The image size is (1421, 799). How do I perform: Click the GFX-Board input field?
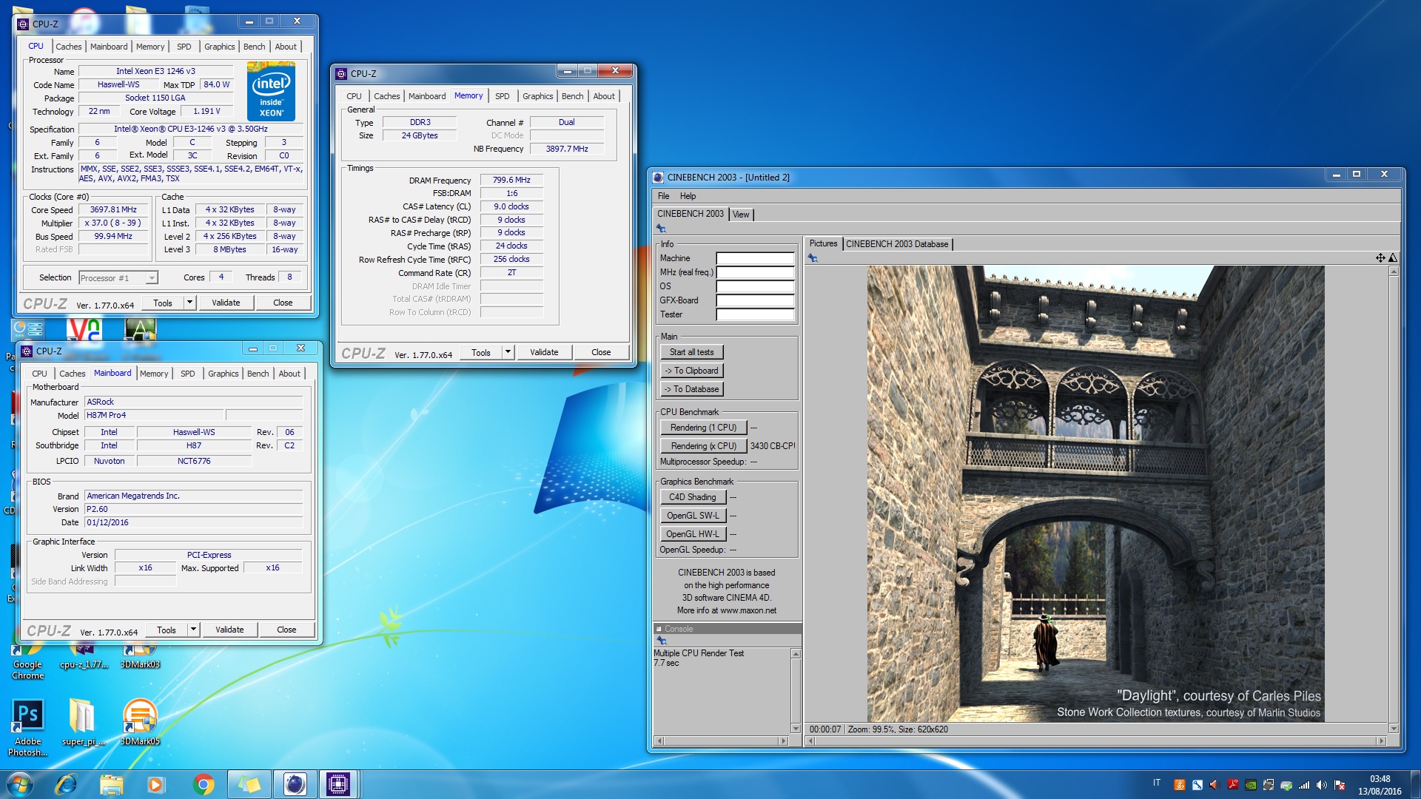pos(755,301)
